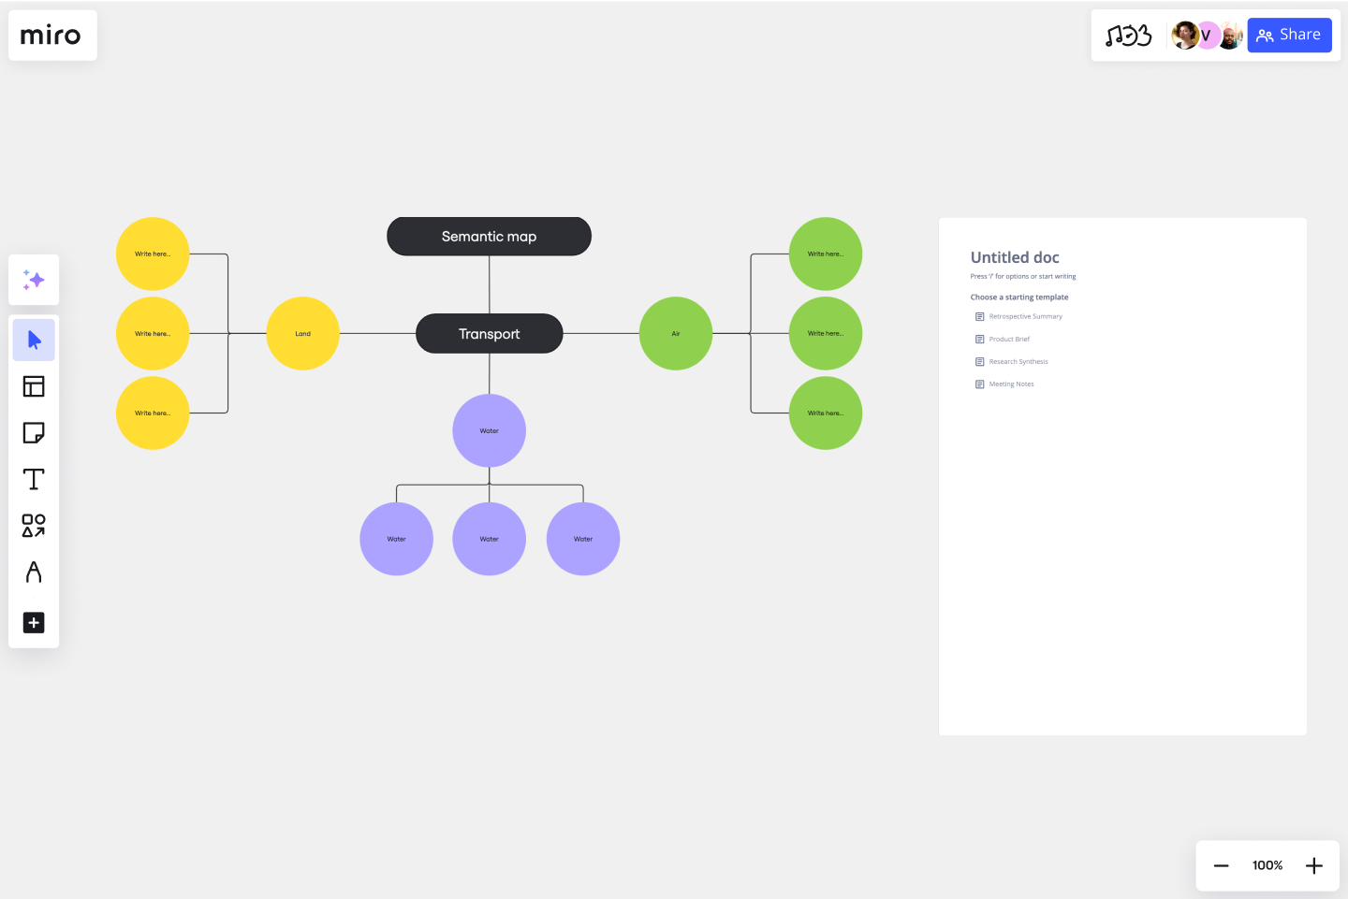
Task: Create a sticky note with sticky note tool
Action: pyautogui.click(x=34, y=432)
